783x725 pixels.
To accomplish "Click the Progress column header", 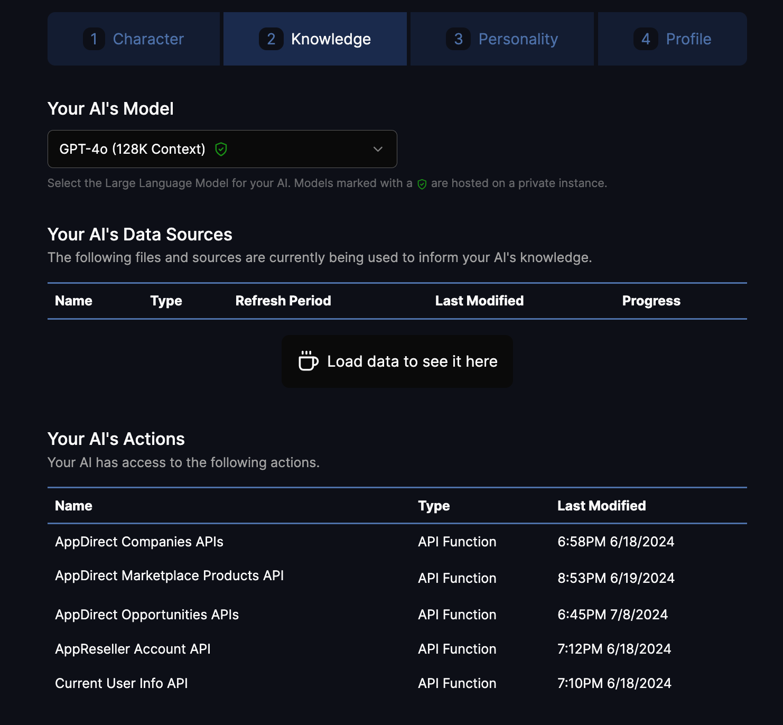I will pos(651,301).
